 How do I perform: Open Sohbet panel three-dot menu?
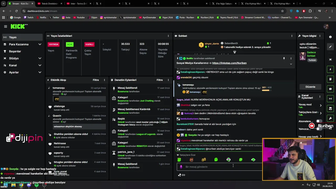292,36
